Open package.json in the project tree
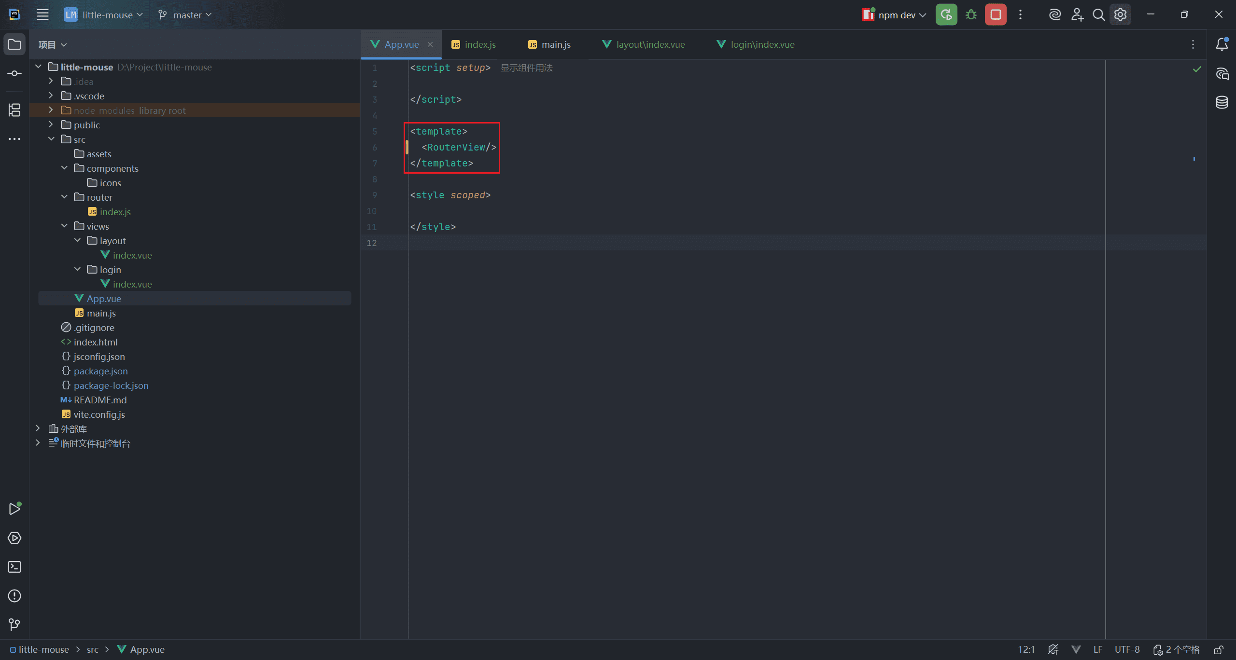The width and height of the screenshot is (1236, 660). pos(100,371)
